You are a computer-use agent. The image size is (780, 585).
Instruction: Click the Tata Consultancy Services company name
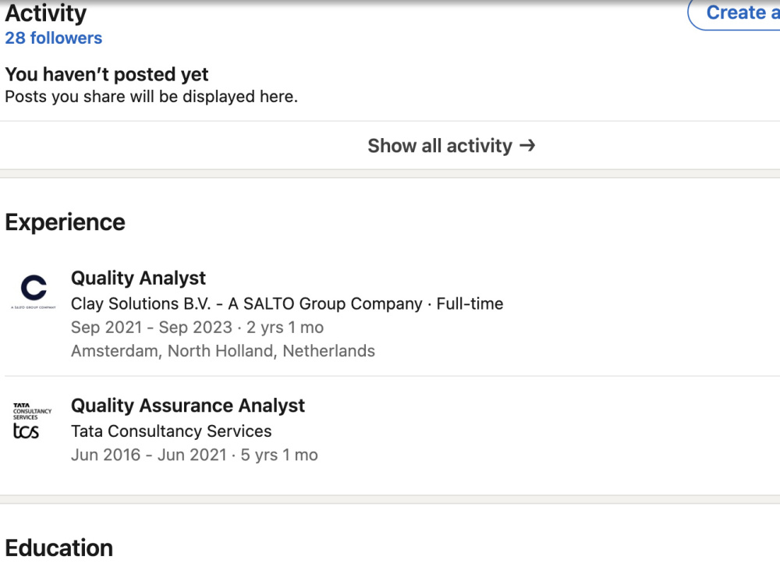[x=171, y=431]
